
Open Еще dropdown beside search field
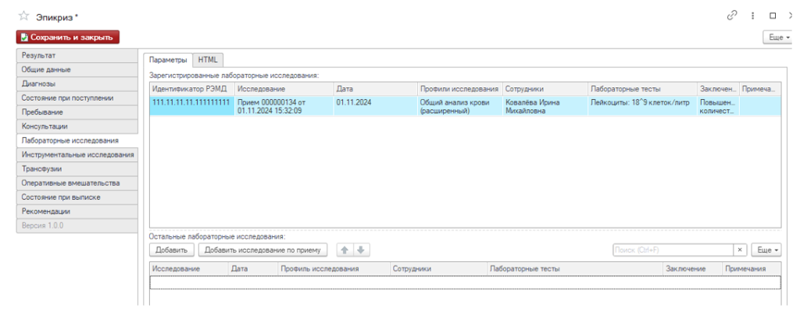pyautogui.click(x=766, y=250)
